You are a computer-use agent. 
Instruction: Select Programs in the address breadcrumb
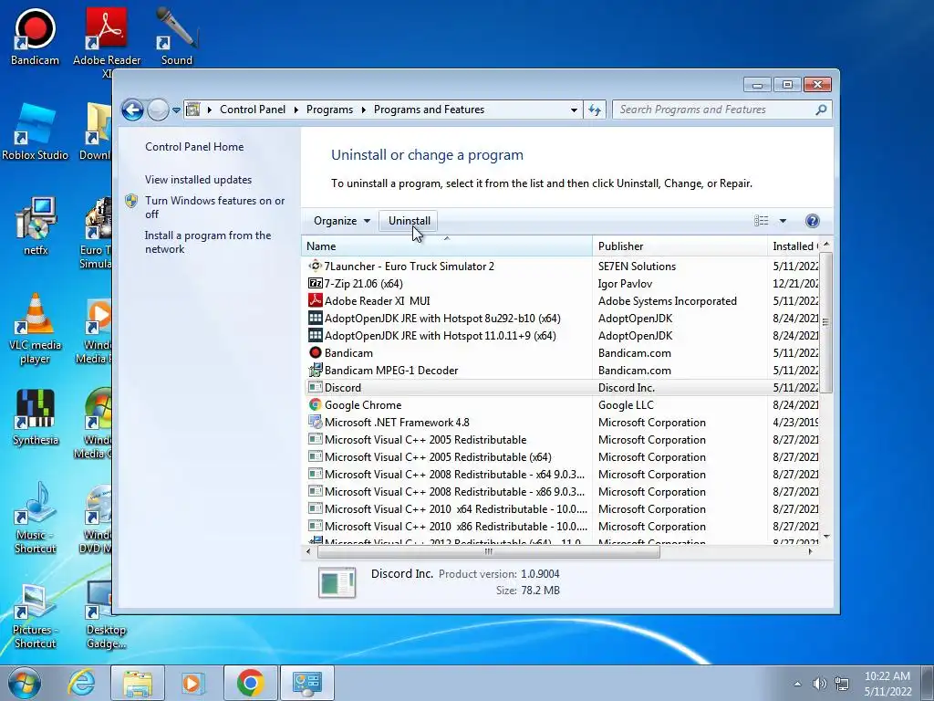(329, 110)
